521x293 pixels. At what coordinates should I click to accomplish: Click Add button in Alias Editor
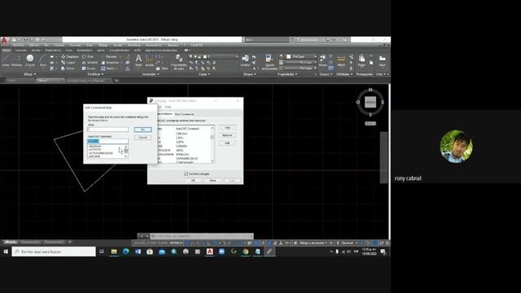[227, 128]
